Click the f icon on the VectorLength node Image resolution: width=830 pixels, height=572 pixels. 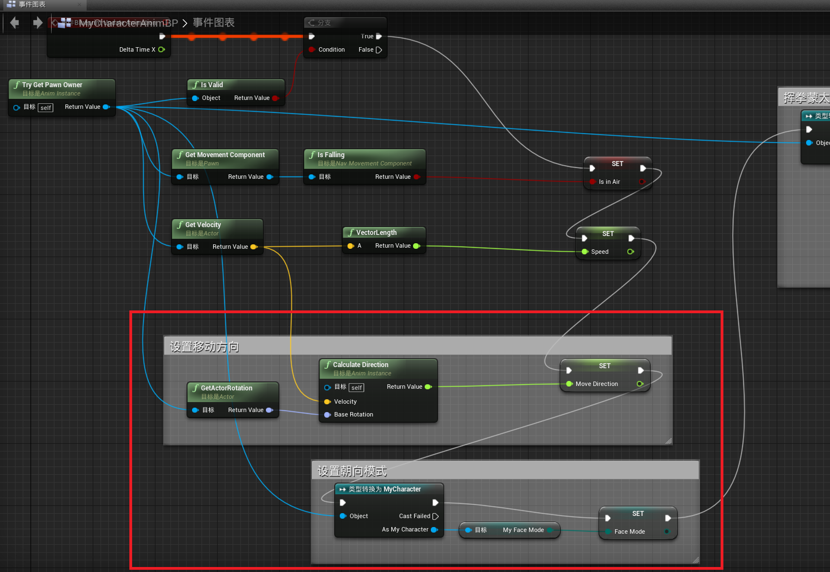pyautogui.click(x=351, y=232)
